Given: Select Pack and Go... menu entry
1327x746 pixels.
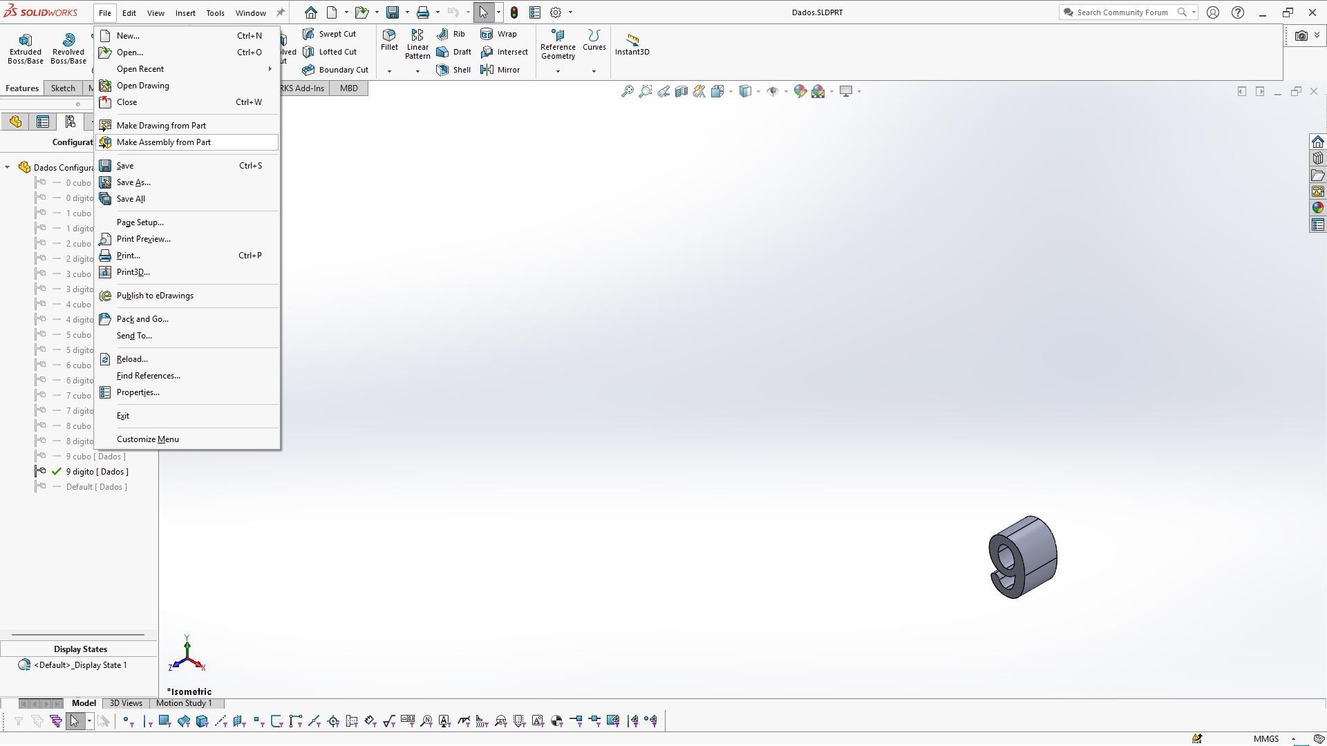Looking at the screenshot, I should coord(187,319).
